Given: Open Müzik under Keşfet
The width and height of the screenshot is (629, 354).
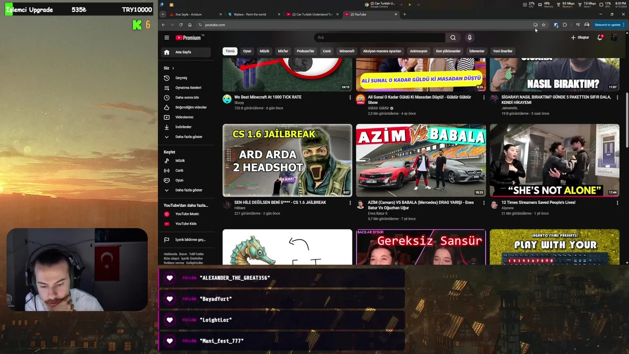Looking at the screenshot, I should pos(186,161).
